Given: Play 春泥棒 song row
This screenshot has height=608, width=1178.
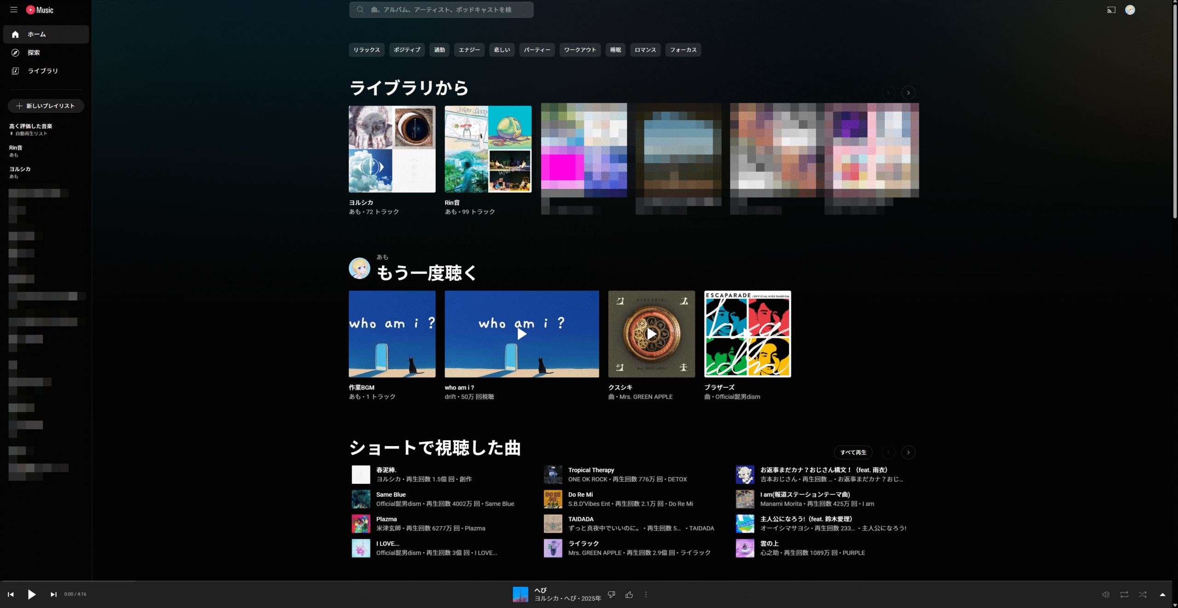Looking at the screenshot, I should pos(442,475).
